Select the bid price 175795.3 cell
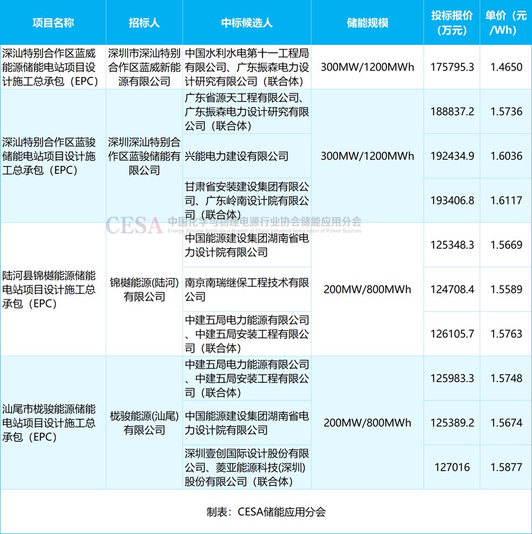Viewport: 532px width, 534px height. tap(452, 67)
